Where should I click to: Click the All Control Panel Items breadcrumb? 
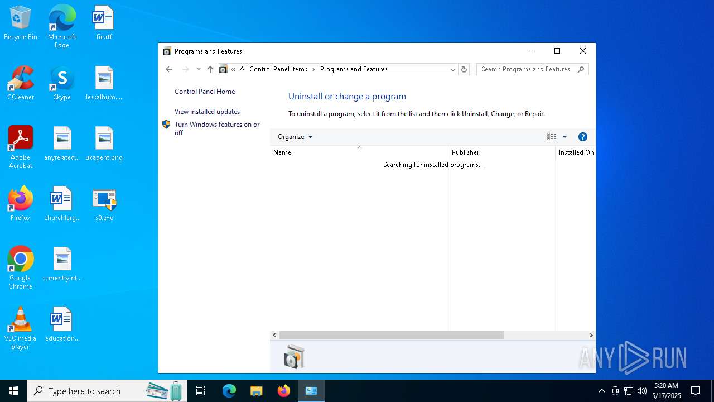(273, 69)
